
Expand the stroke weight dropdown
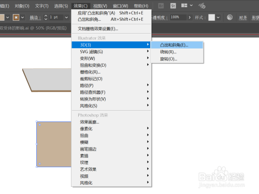tap(66, 18)
